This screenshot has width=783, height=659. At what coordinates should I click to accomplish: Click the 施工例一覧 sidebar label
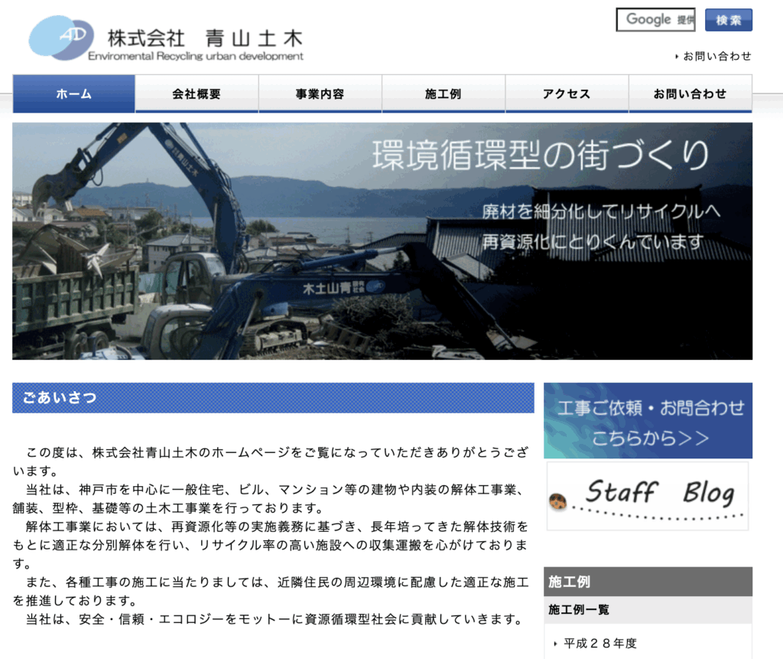click(x=579, y=609)
